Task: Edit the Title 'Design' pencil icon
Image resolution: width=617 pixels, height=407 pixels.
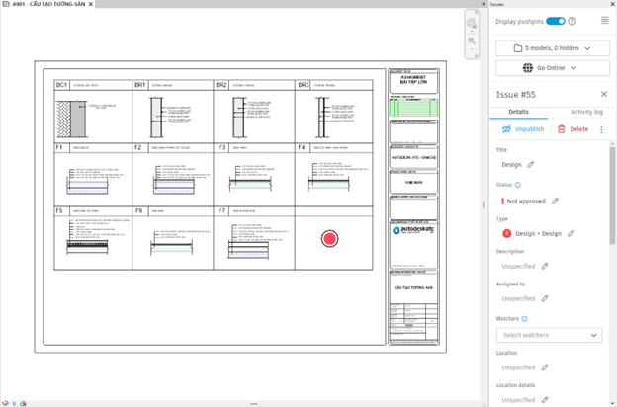Action: (531, 165)
